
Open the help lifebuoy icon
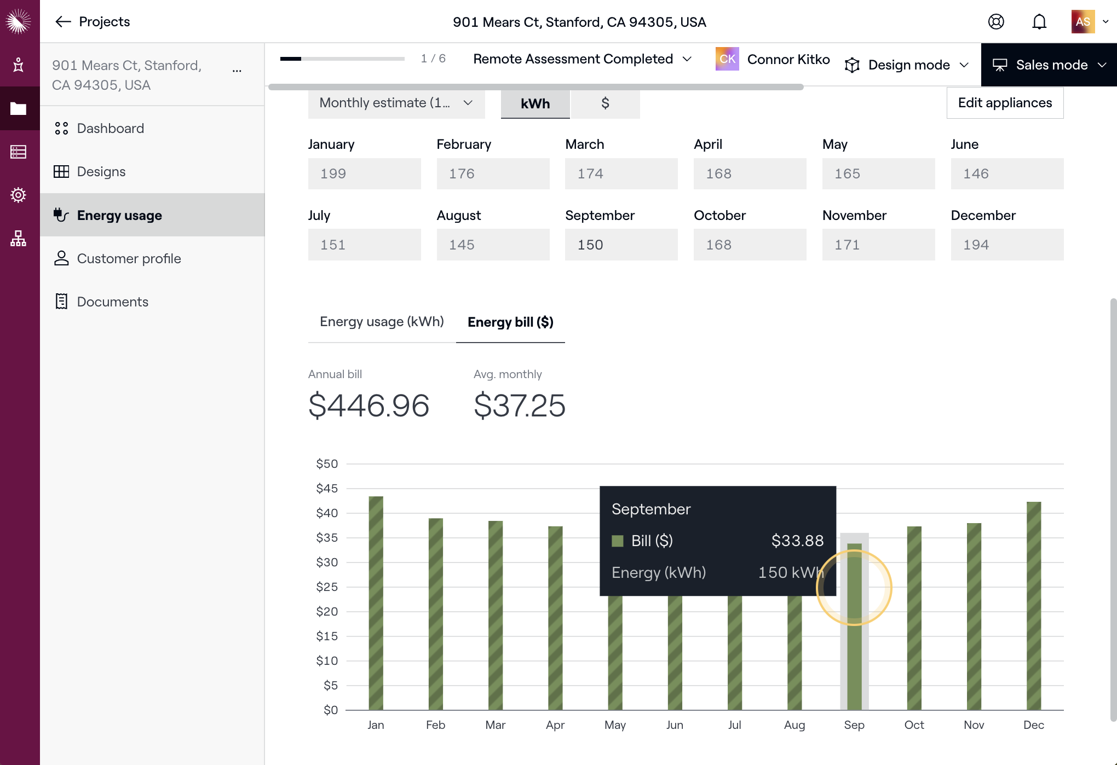[x=996, y=22]
